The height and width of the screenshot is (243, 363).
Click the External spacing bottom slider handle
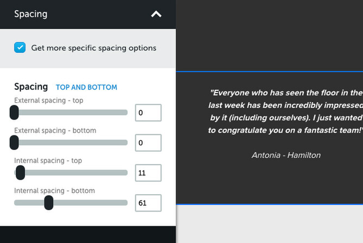(15, 142)
